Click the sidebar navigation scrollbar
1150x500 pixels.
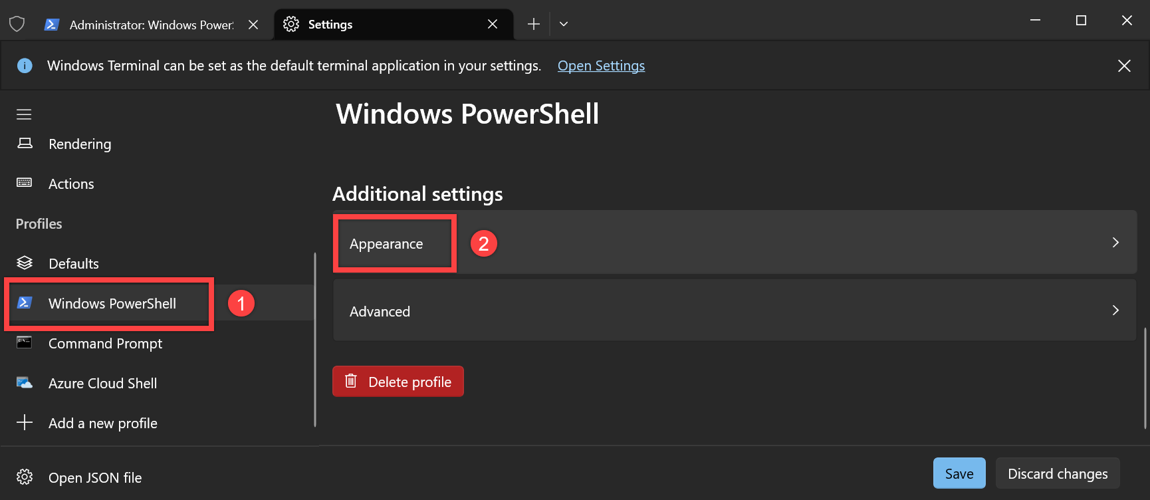pos(315,340)
